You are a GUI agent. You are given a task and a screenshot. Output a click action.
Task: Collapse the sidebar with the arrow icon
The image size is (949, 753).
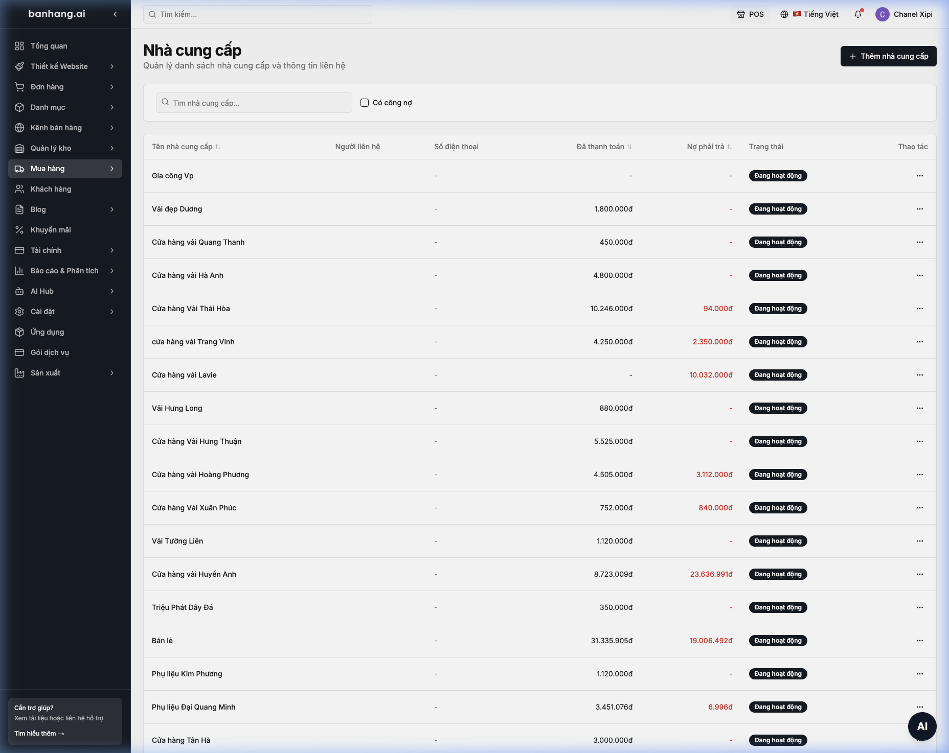pos(115,14)
